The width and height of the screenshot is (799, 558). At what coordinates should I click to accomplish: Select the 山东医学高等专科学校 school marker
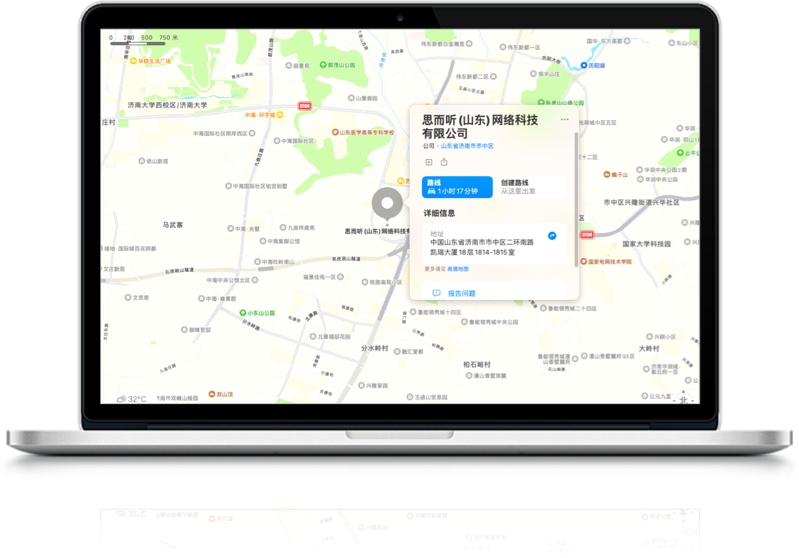click(x=335, y=132)
